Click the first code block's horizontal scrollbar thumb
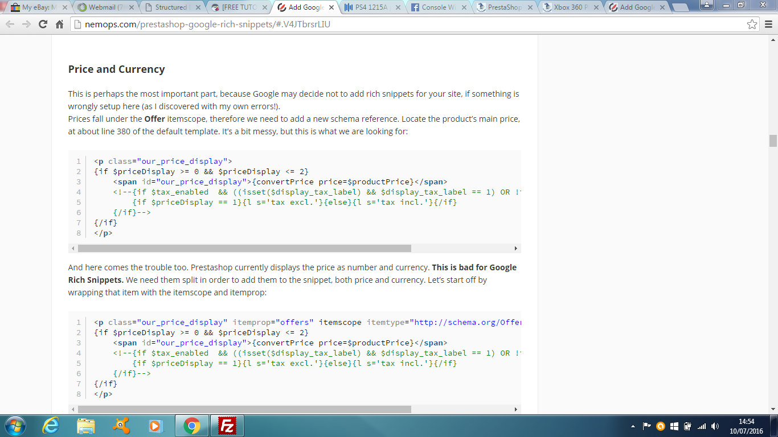The height and width of the screenshot is (437, 778). tap(244, 249)
